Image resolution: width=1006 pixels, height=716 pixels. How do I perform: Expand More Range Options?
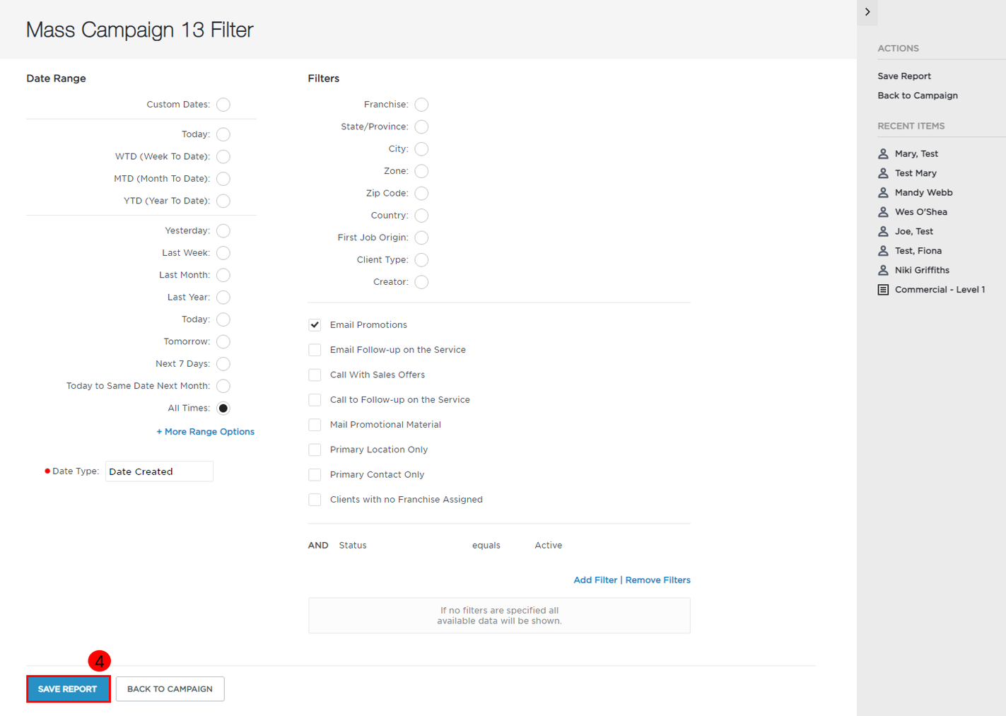click(x=205, y=432)
